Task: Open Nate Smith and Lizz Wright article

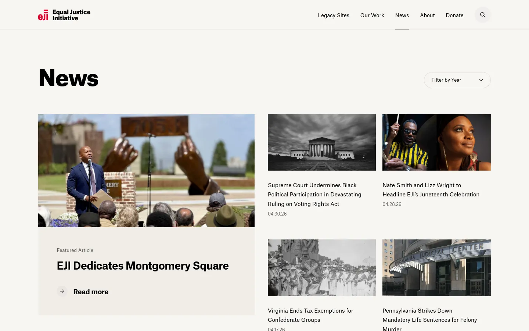Action: tap(431, 190)
